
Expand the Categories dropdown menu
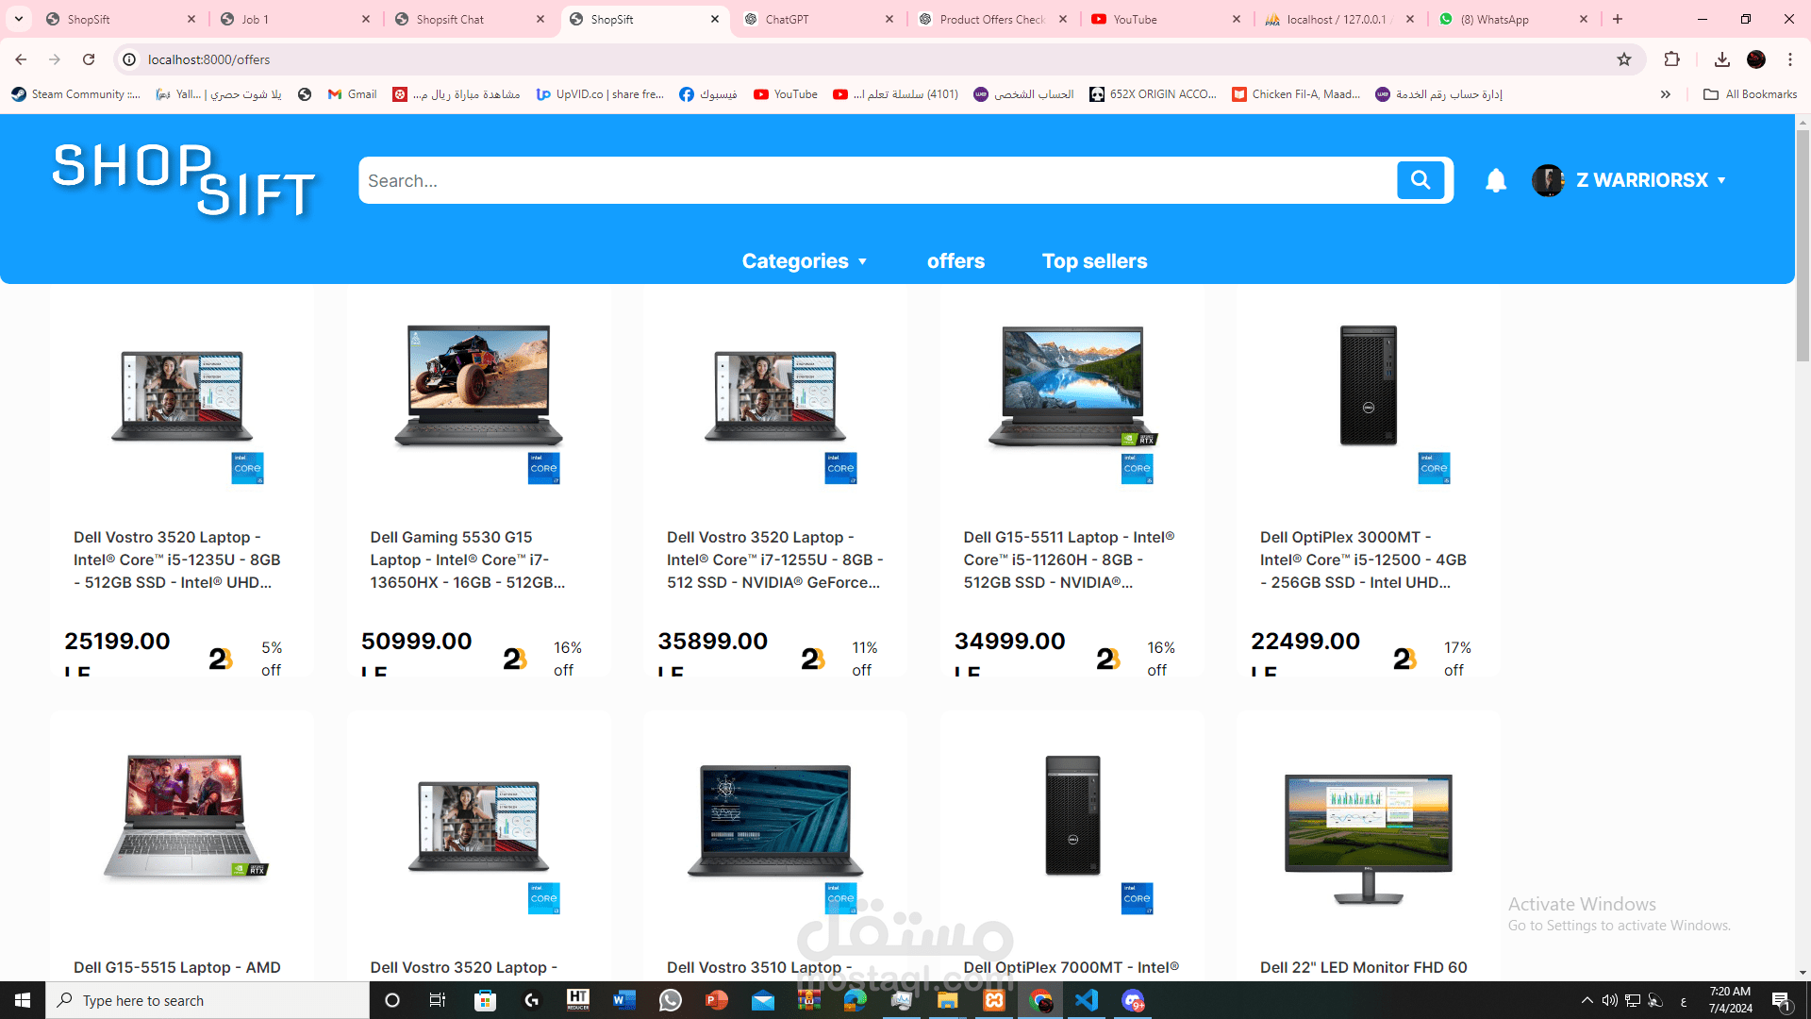[804, 261]
